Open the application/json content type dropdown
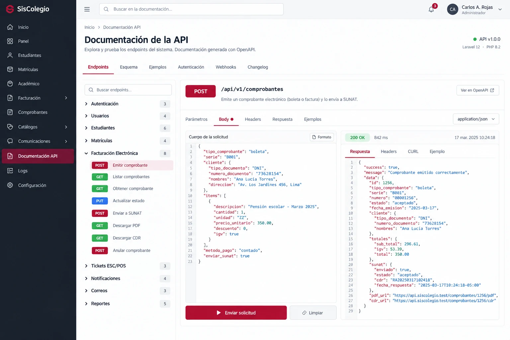Screen dimensions: 510x340 click(x=476, y=119)
